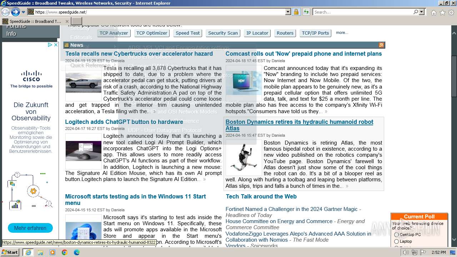Image resolution: width=457 pixels, height=257 pixels.
Task: Open House Committee on Energy and Commerce link
Action: 279,221
